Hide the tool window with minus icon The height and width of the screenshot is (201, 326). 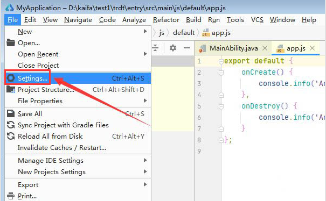click(x=187, y=48)
